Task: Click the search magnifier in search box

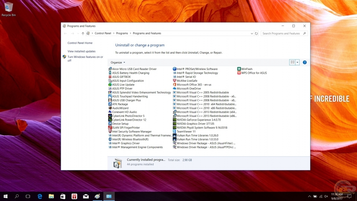Action: click(x=304, y=33)
